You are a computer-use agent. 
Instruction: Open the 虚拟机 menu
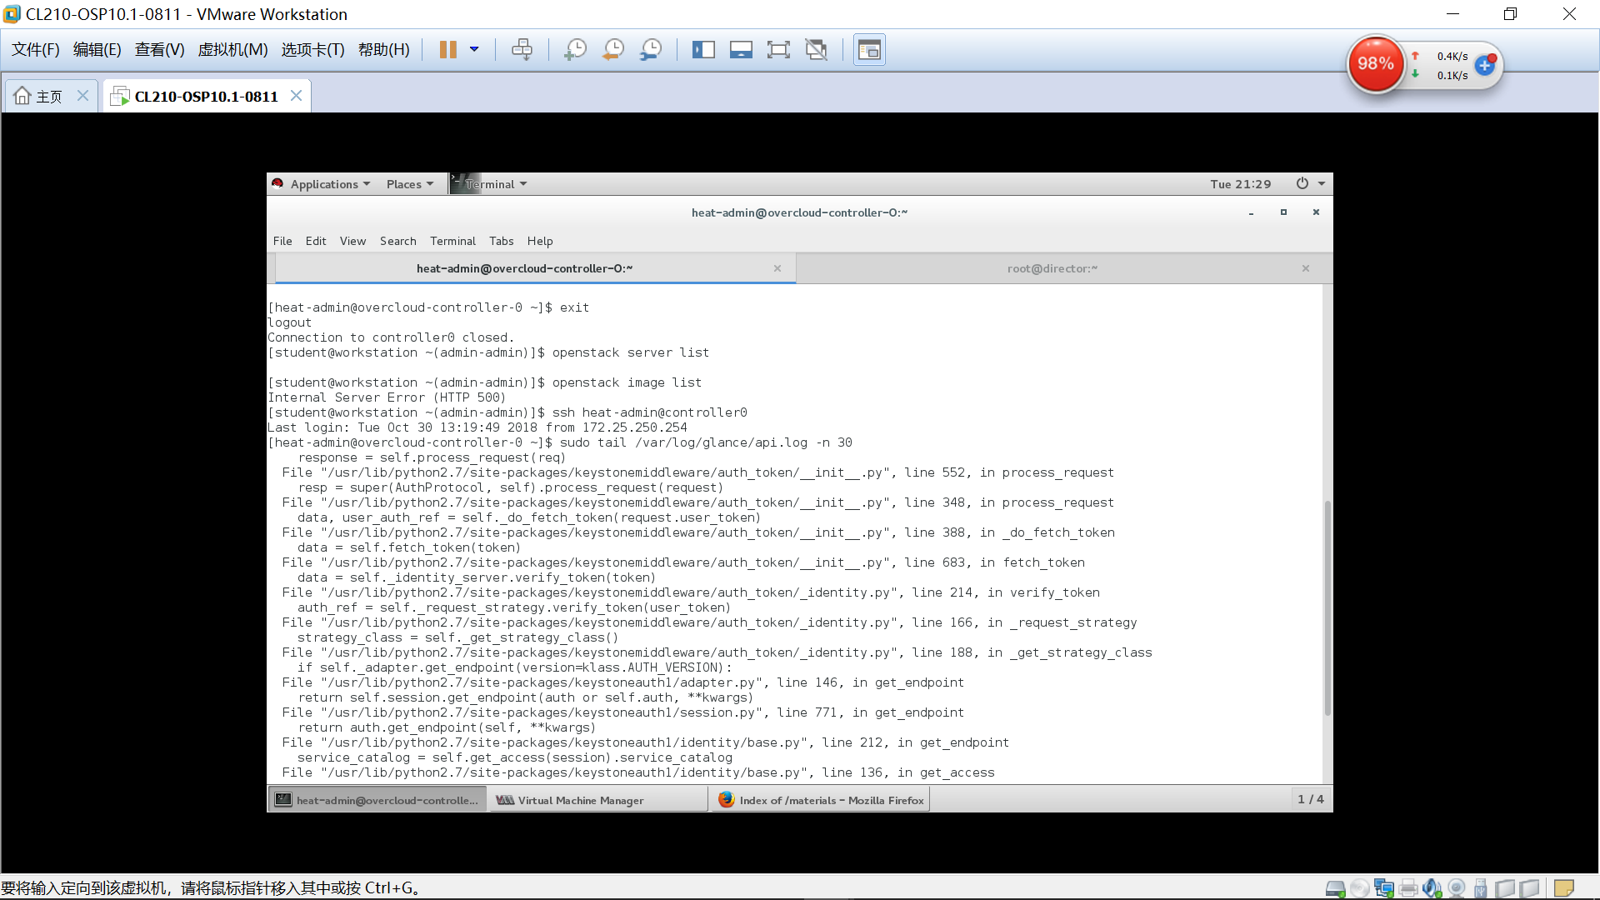click(x=233, y=49)
